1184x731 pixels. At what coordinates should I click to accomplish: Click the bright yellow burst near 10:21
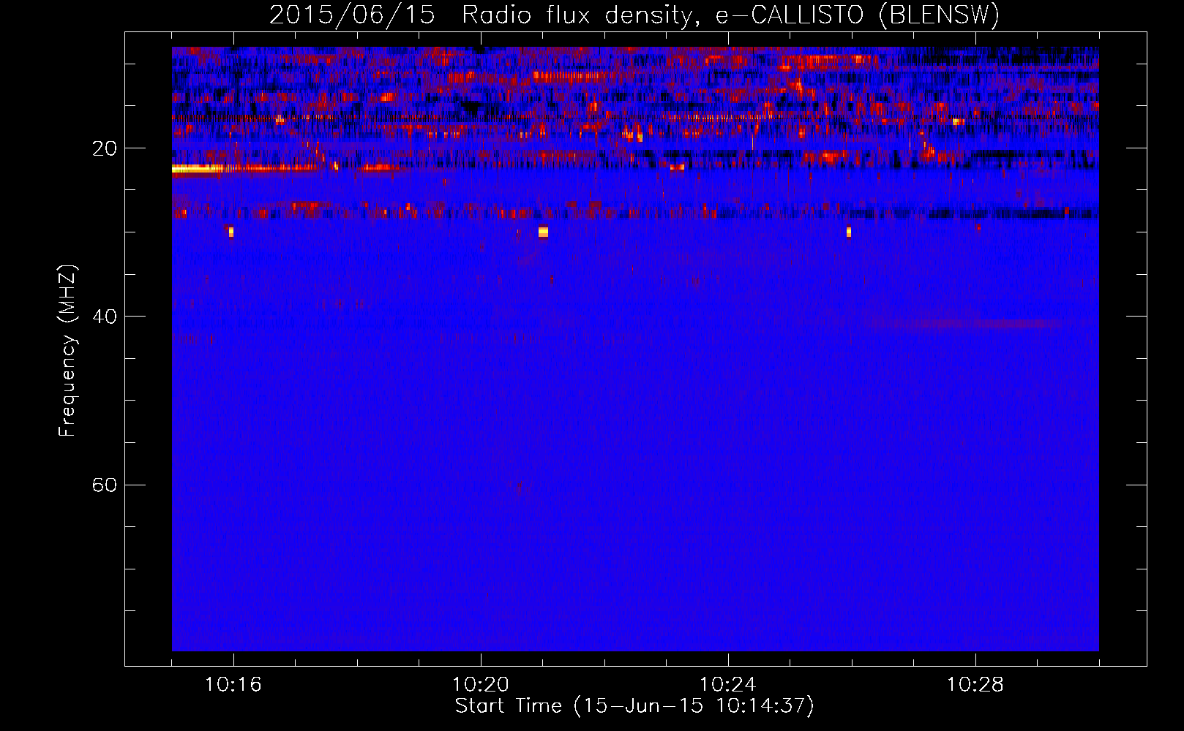[x=543, y=232]
